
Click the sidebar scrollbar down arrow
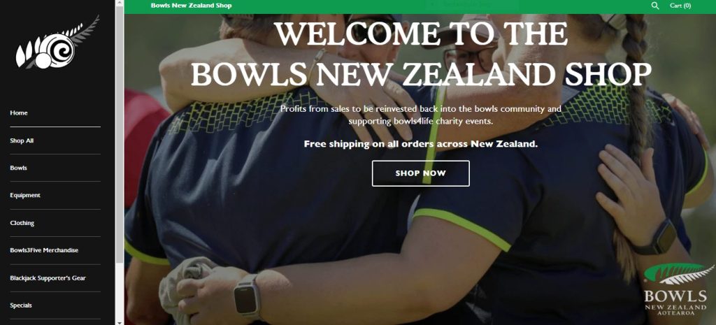120,322
